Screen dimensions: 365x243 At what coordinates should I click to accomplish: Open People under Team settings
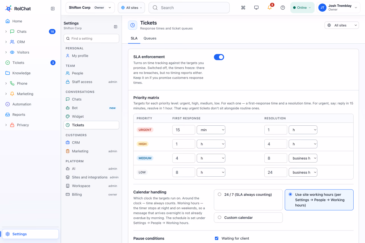(x=91, y=73)
